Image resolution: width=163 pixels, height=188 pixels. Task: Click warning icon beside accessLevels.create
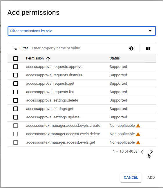point(138,126)
